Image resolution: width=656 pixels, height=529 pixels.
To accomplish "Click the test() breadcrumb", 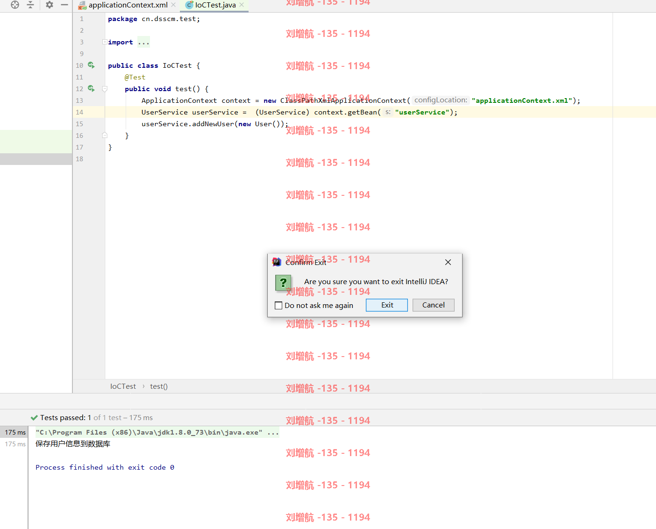I will click(159, 386).
